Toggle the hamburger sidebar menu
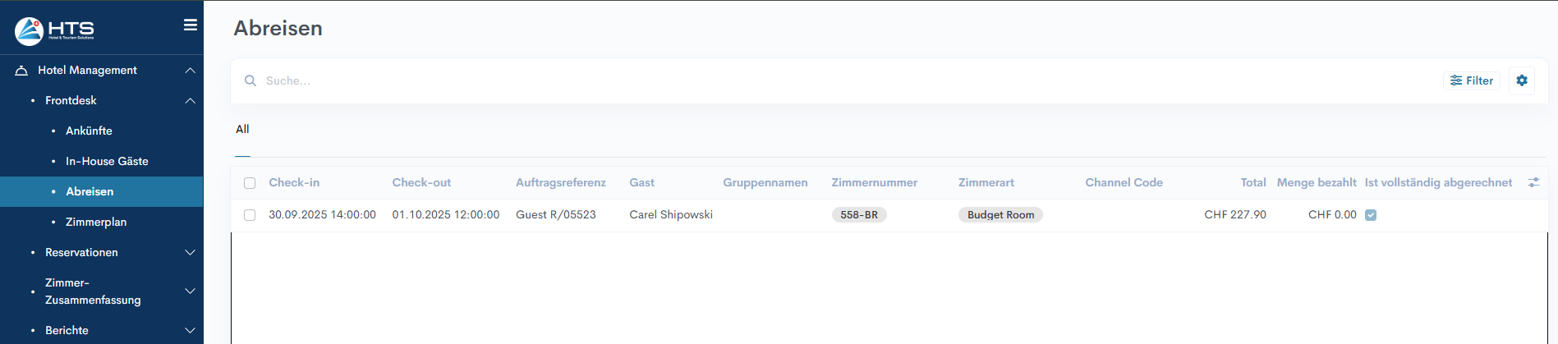The height and width of the screenshot is (344, 1558). coord(190,25)
